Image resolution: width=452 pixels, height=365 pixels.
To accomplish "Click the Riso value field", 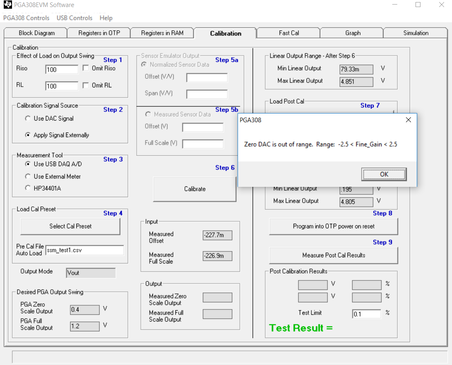I will click(x=62, y=70).
